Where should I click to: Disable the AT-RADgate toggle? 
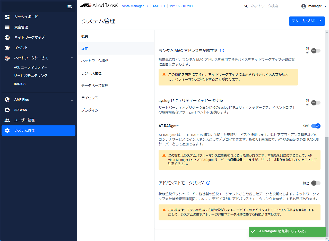coord(316,126)
